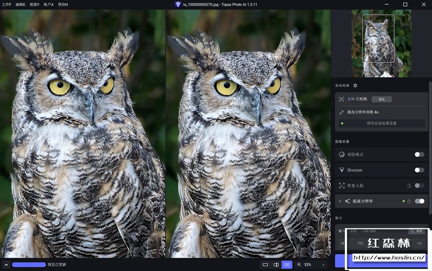This screenshot has width=432, height=271.
Task: Click the 预览已更新 status text
Action: coord(57,265)
